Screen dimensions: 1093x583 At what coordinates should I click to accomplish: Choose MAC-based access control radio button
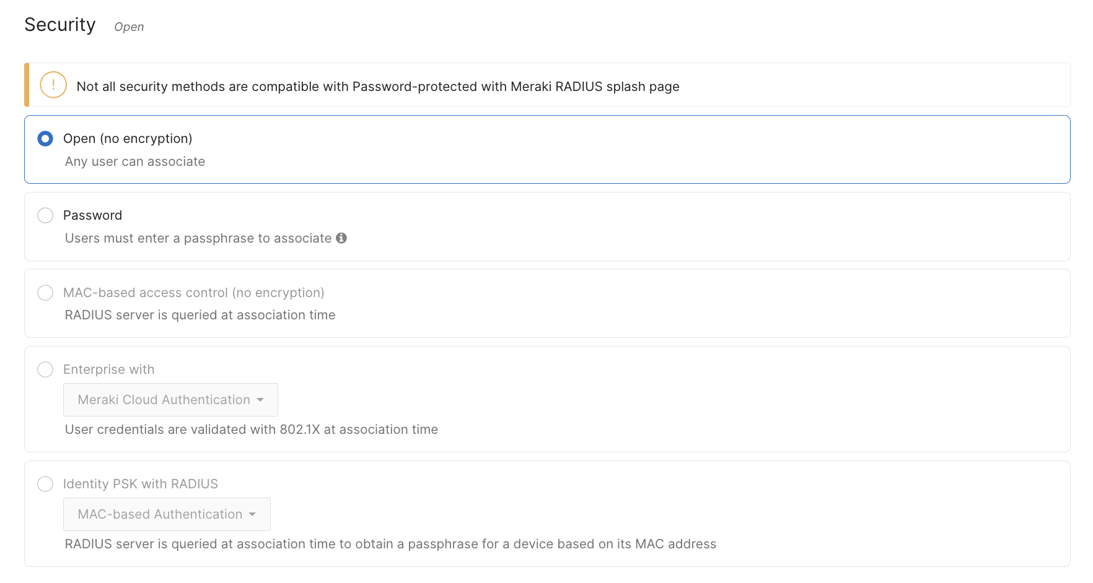[45, 293]
